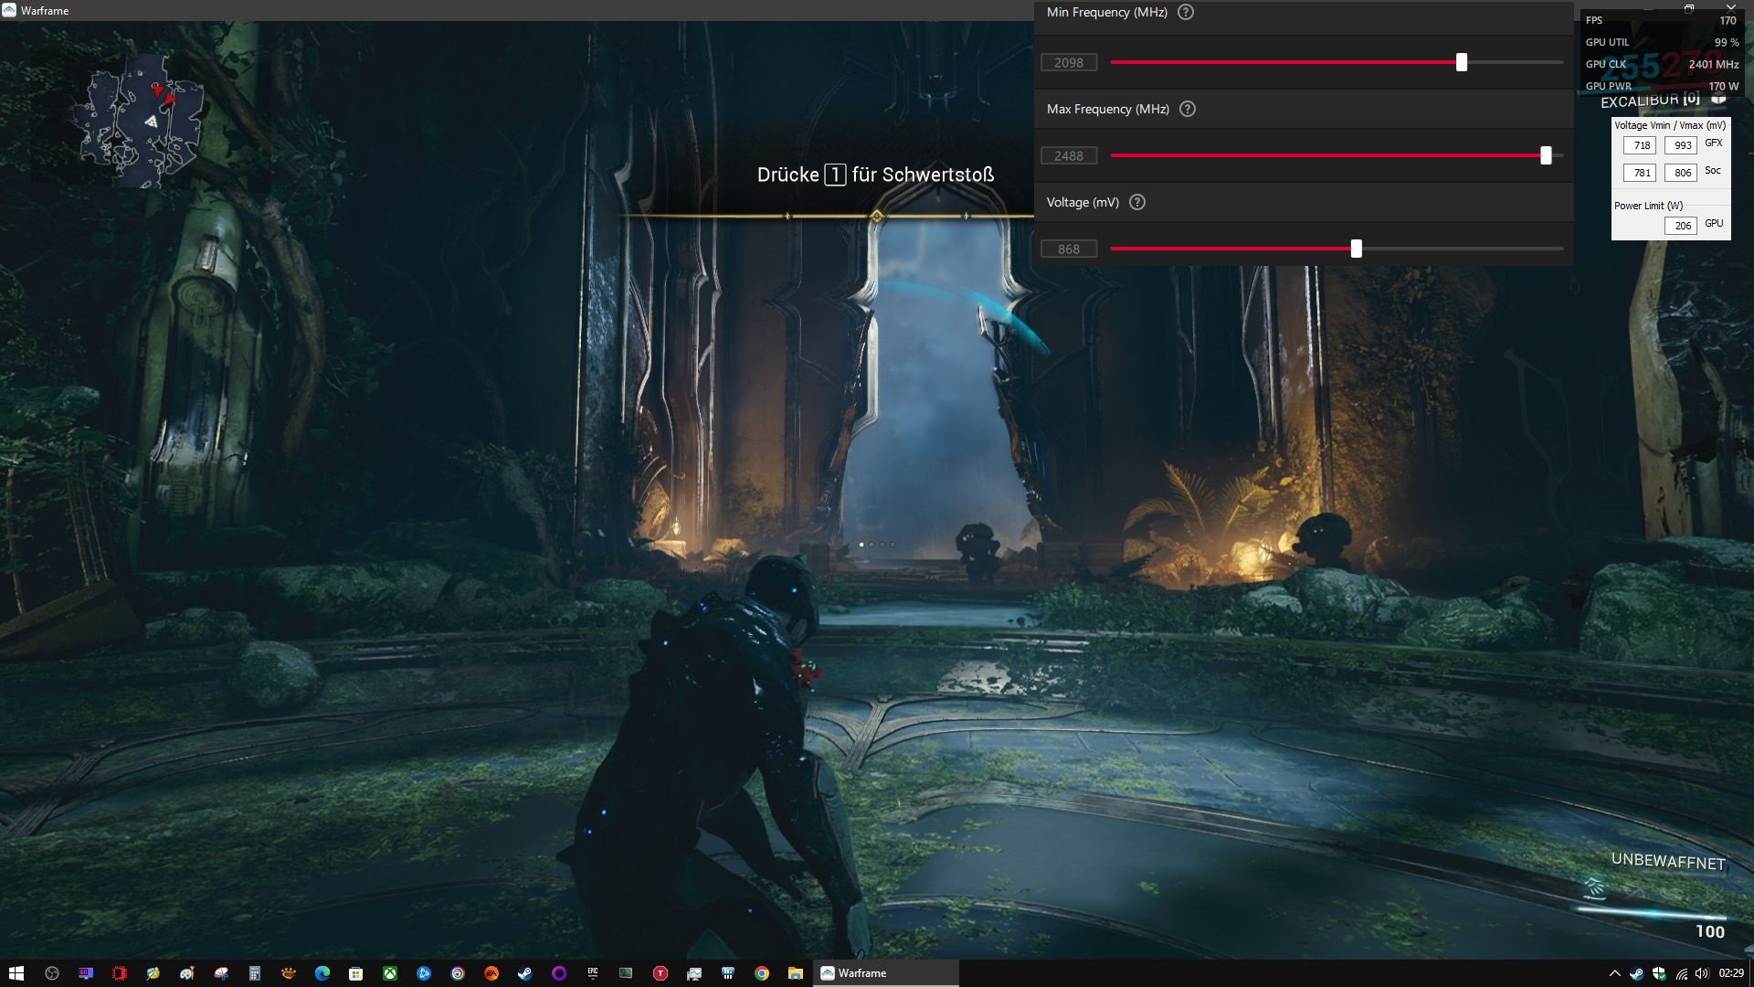Open the Windows Start menu
The height and width of the screenshot is (987, 1754).
coord(16,973)
